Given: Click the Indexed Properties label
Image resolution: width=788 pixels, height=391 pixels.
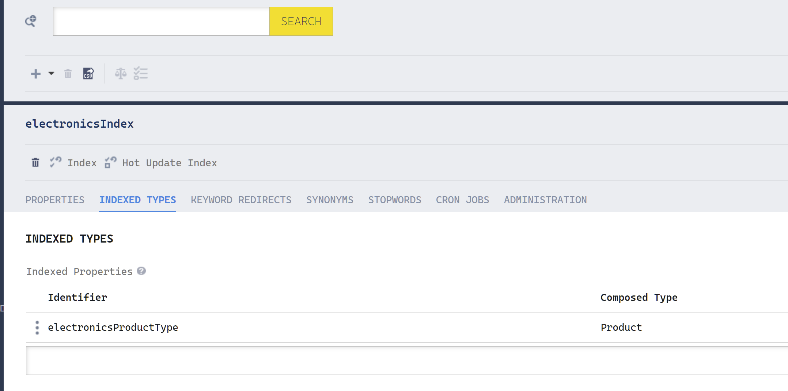Looking at the screenshot, I should click(x=79, y=272).
